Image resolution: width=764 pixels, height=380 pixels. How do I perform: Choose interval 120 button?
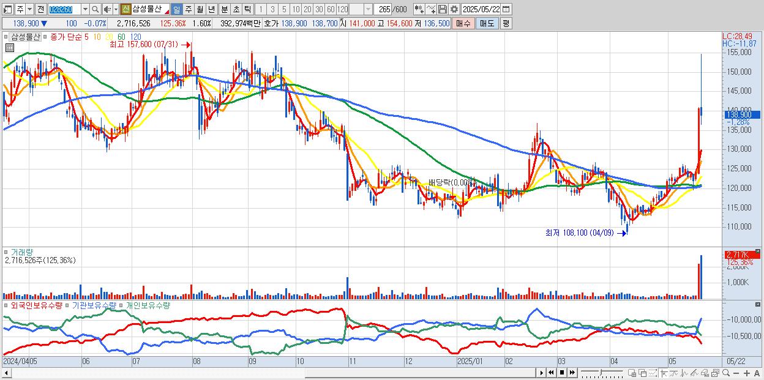coord(342,9)
